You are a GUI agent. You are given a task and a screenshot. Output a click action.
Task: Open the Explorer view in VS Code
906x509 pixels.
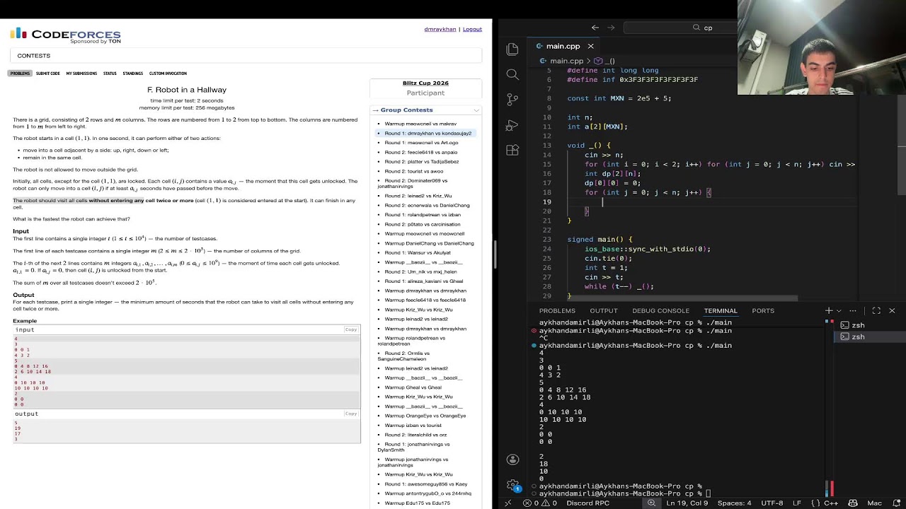click(512, 49)
